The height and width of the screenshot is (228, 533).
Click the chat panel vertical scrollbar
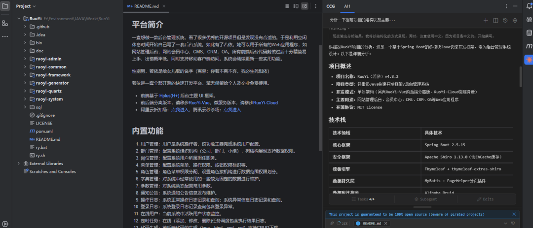[x=521, y=76]
